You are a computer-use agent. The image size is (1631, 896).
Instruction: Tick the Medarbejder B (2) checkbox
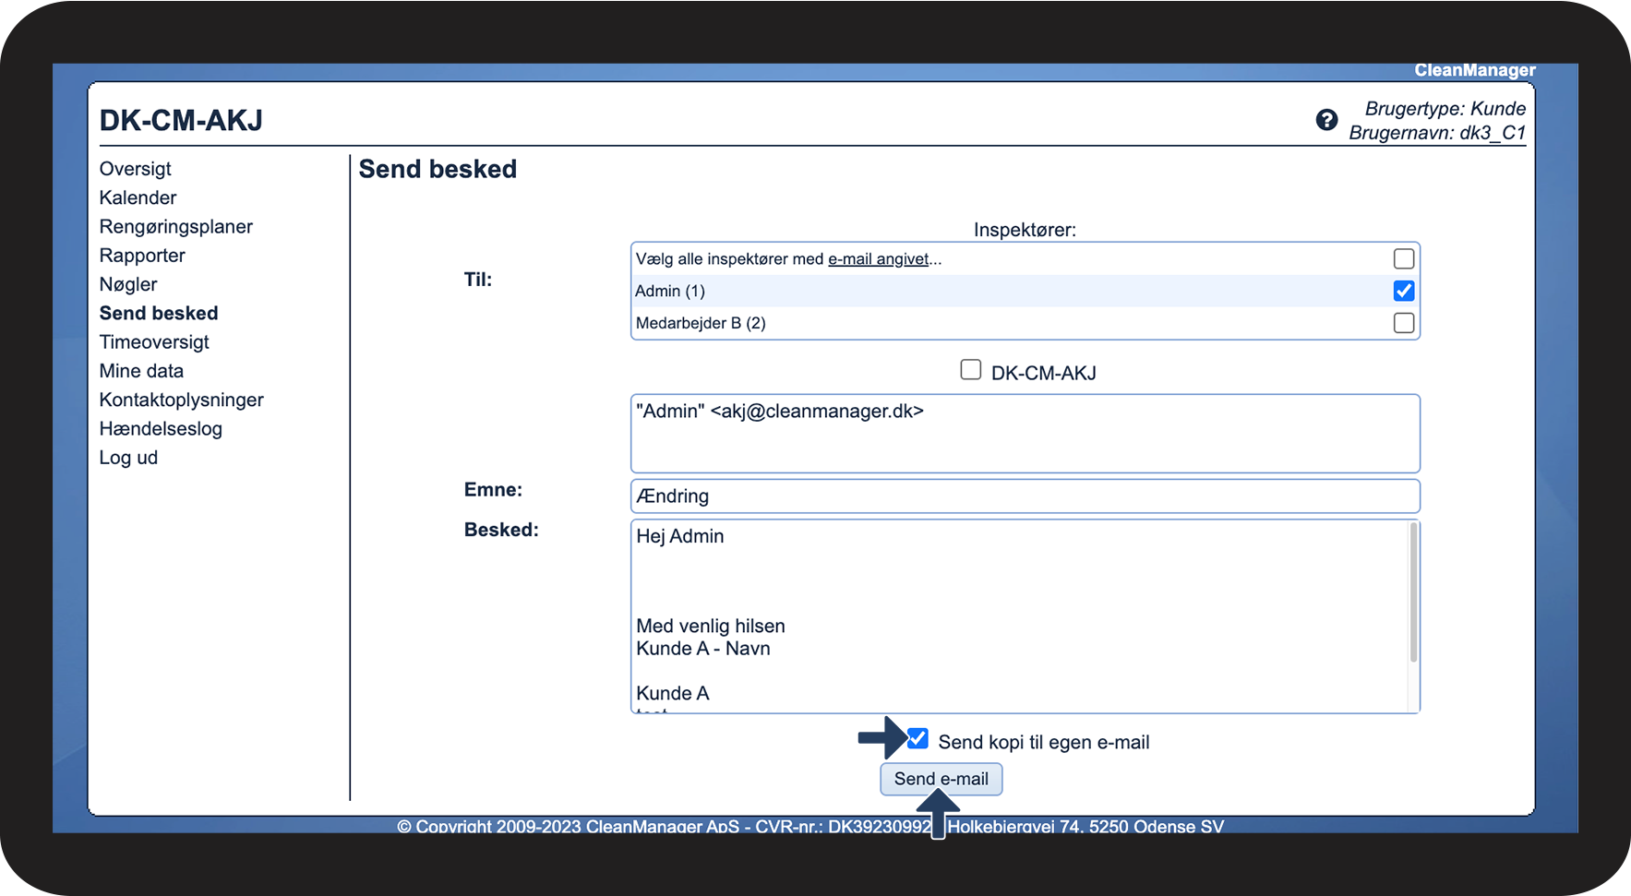point(1403,323)
